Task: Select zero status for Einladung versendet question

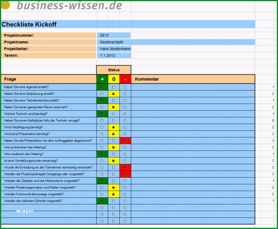Action: coord(114,167)
